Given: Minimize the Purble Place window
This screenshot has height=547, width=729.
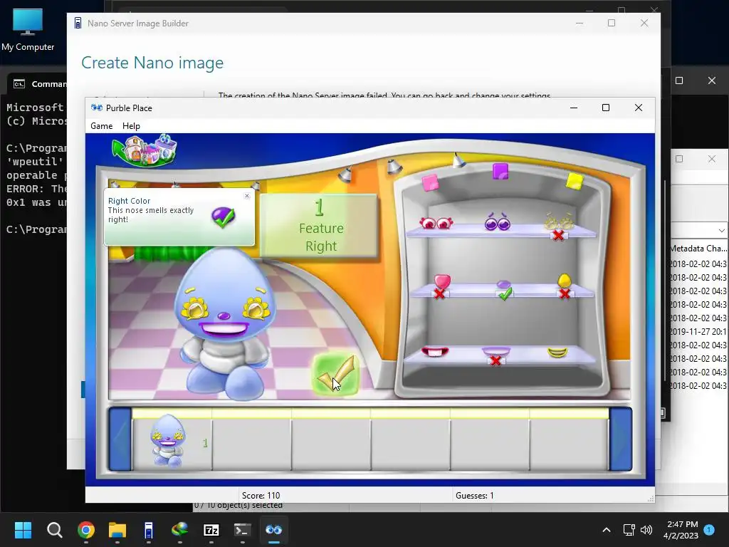Looking at the screenshot, I should coord(574,108).
